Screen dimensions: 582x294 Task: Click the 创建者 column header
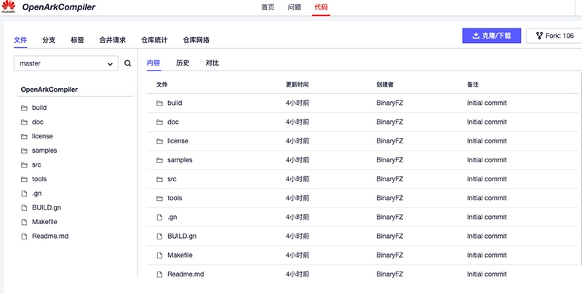point(385,84)
